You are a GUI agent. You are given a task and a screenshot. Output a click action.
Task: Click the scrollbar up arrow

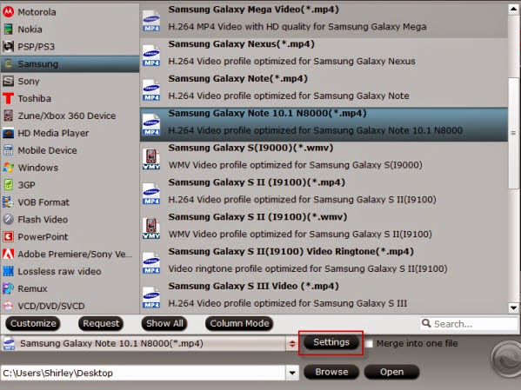click(x=513, y=9)
